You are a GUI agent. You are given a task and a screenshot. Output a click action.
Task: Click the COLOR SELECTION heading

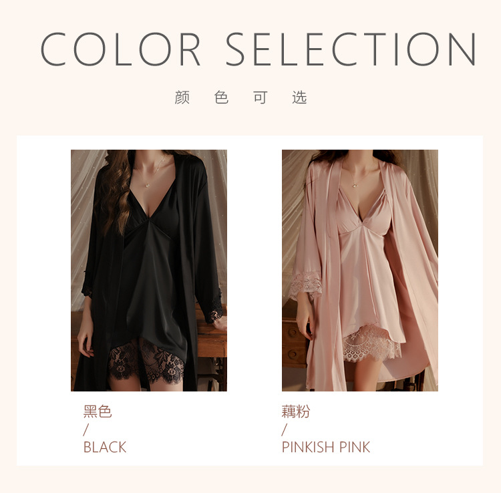pyautogui.click(x=258, y=49)
